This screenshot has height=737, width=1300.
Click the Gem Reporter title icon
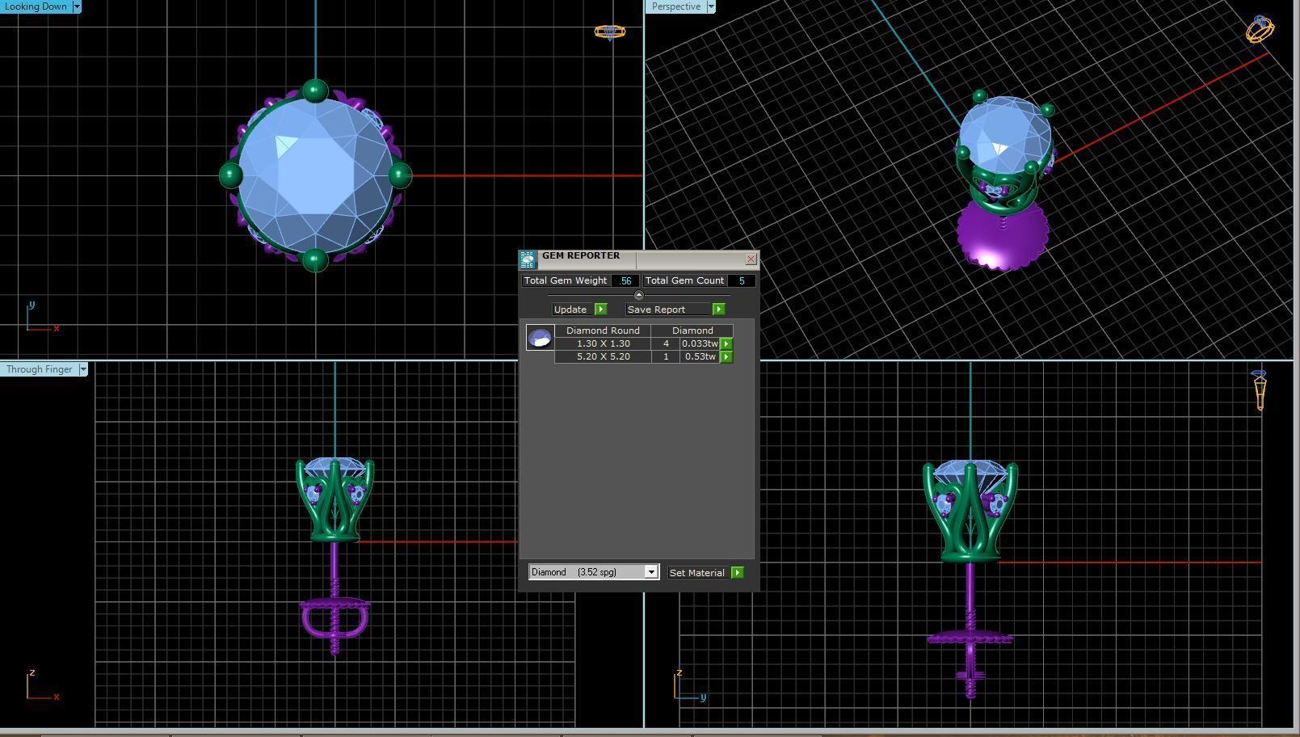528,259
